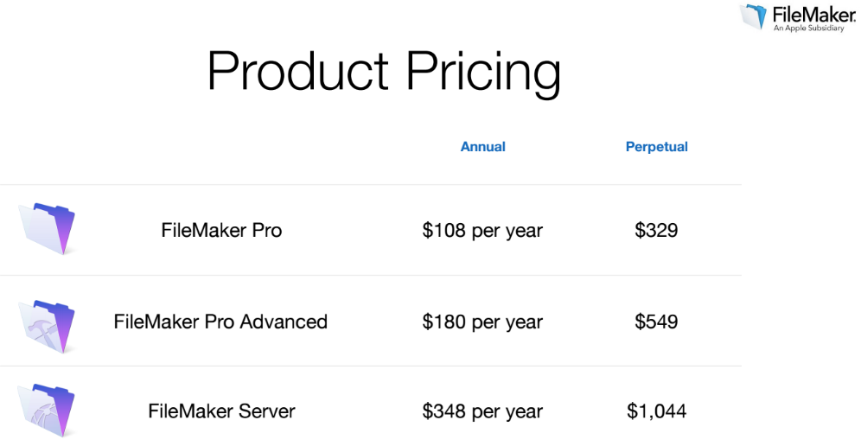Select the Perpetual column header
This screenshot has height=446, width=861.
pos(657,147)
